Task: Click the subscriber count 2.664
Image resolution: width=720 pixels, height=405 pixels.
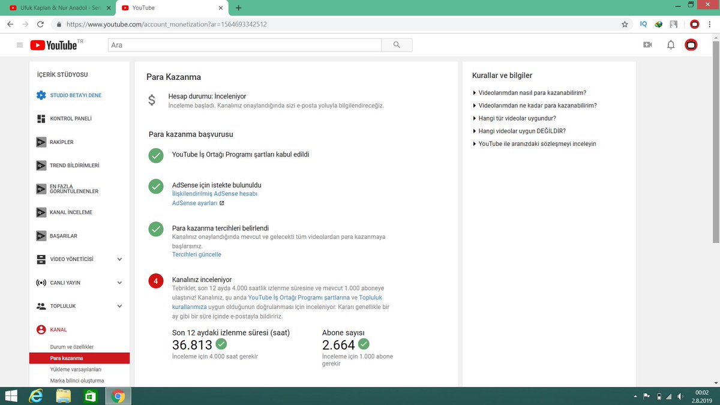Action: pyautogui.click(x=338, y=345)
